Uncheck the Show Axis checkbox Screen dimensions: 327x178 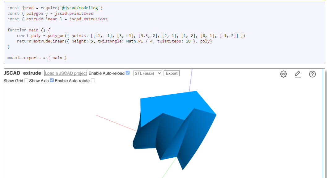coord(52,80)
